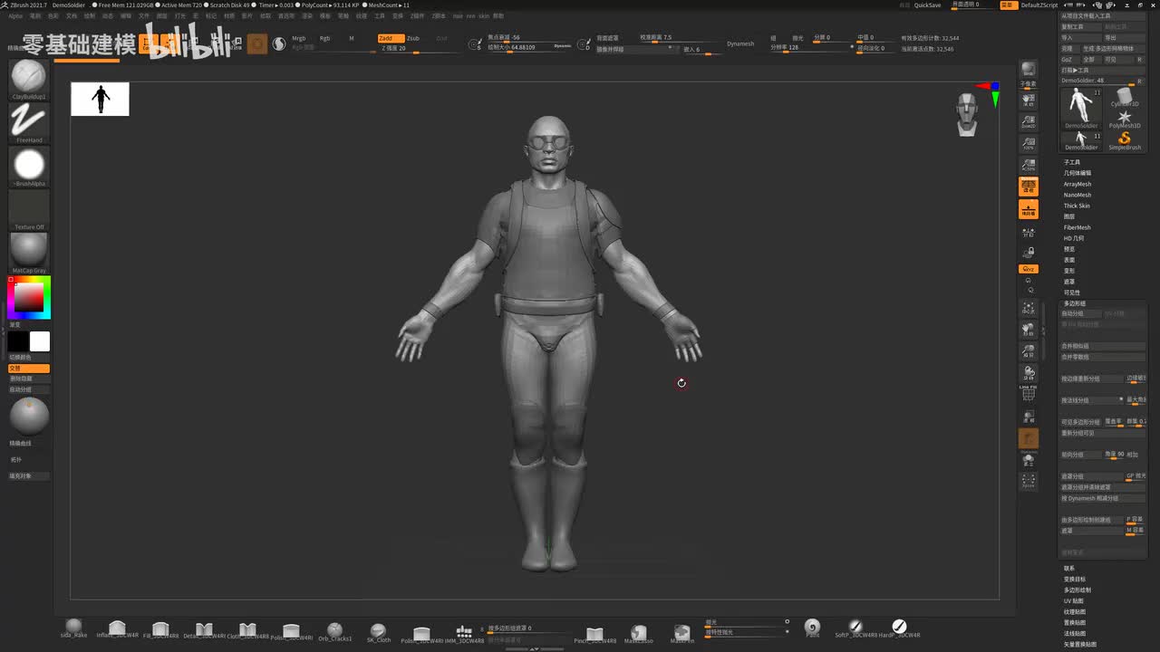Toggle the Zsub mode
Screen dimensions: 1160x652
click(x=412, y=38)
